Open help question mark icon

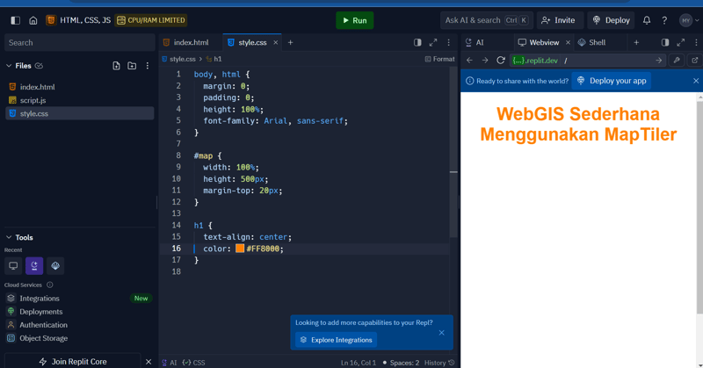click(x=664, y=20)
